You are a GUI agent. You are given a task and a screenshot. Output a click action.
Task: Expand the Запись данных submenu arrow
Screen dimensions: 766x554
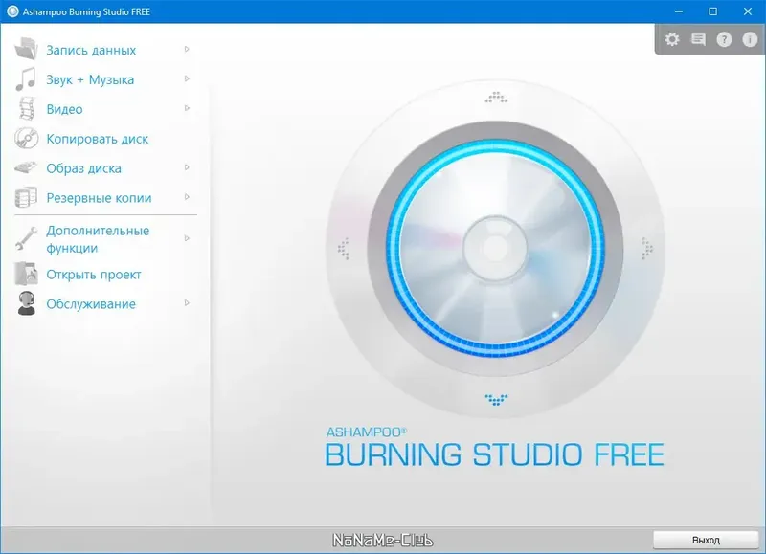pos(187,50)
